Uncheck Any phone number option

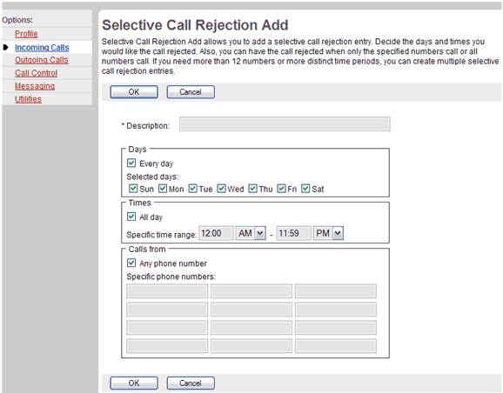click(131, 263)
